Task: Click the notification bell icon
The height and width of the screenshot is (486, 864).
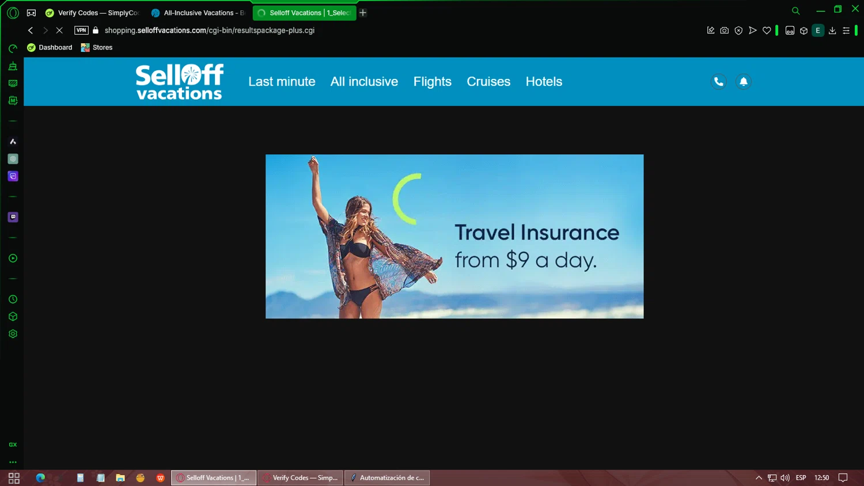Action: click(744, 82)
